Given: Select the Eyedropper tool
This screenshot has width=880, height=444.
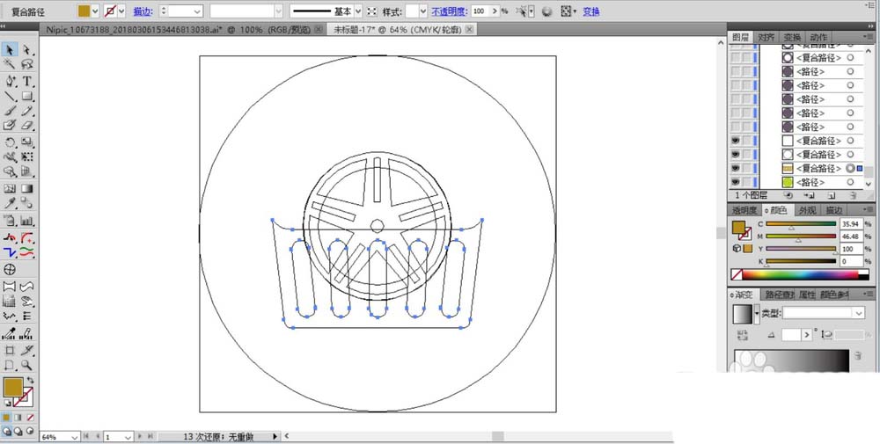Looking at the screenshot, I should [x=10, y=203].
